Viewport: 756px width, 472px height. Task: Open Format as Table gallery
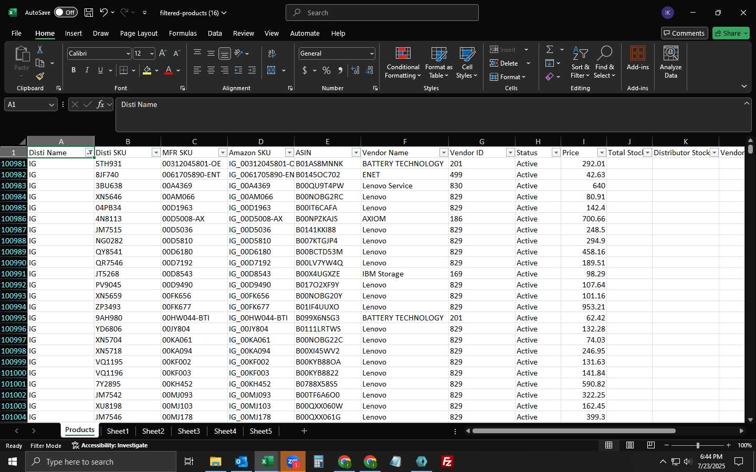(438, 63)
